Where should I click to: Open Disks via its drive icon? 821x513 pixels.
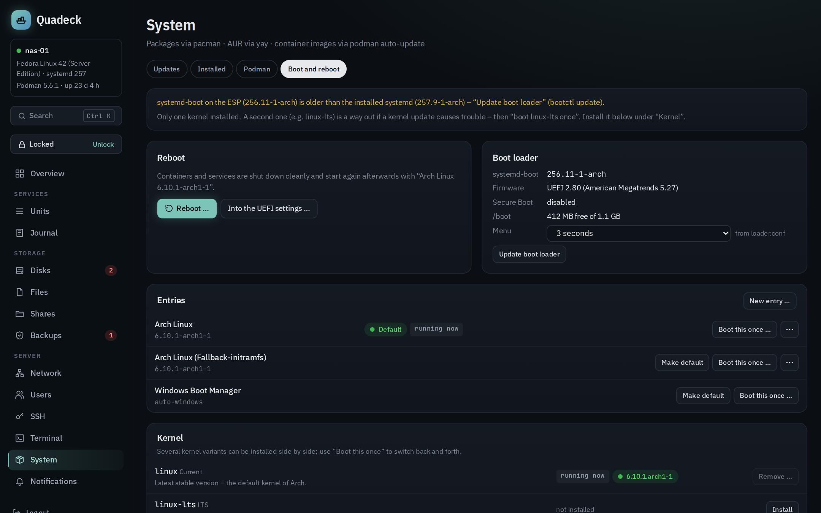click(20, 271)
